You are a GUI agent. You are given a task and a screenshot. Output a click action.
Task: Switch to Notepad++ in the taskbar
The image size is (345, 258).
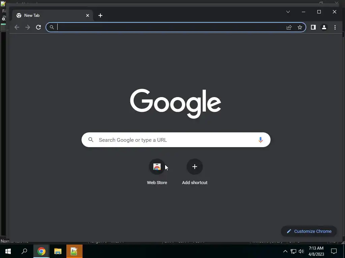(x=74, y=251)
